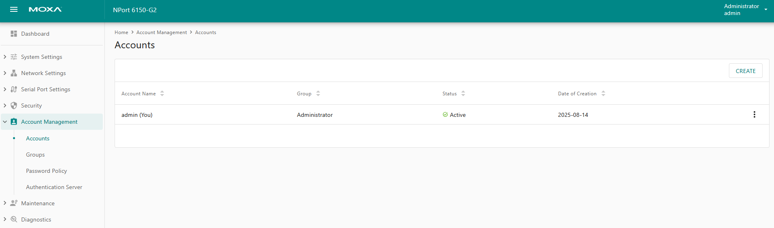Click the Network Settings icon

click(14, 73)
